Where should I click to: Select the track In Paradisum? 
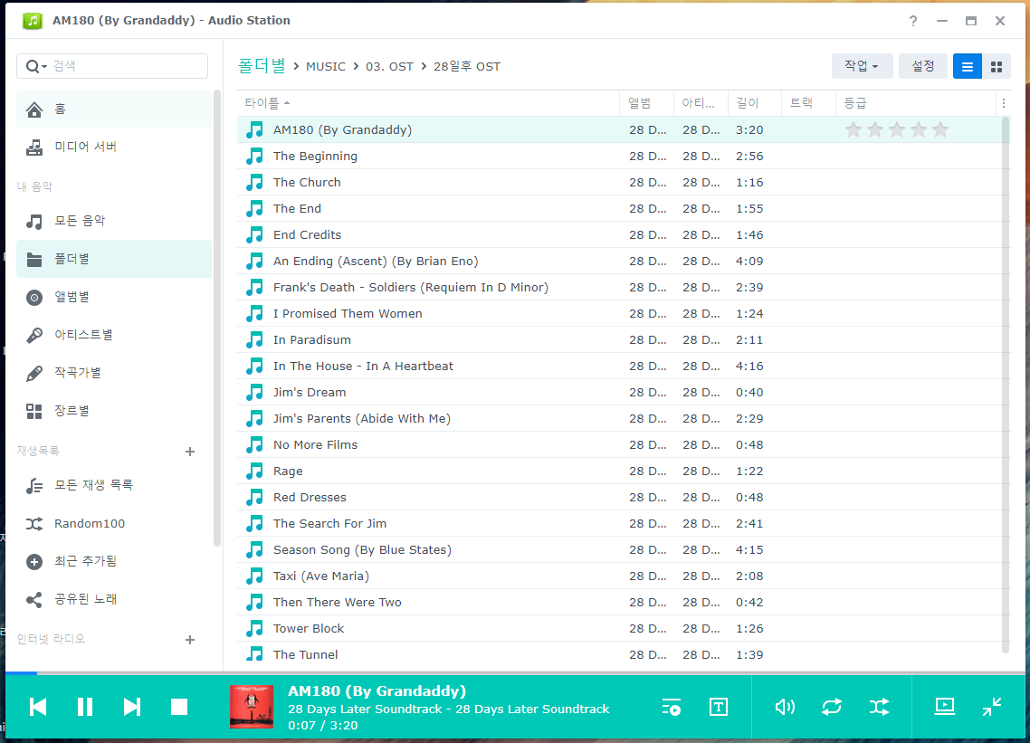coord(619,340)
